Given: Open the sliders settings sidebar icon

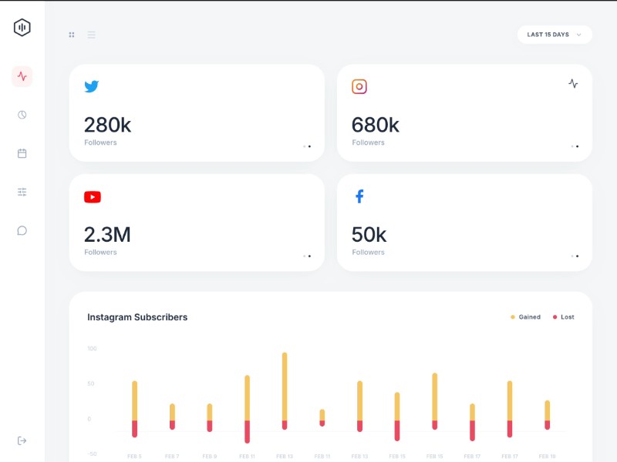Looking at the screenshot, I should [22, 192].
